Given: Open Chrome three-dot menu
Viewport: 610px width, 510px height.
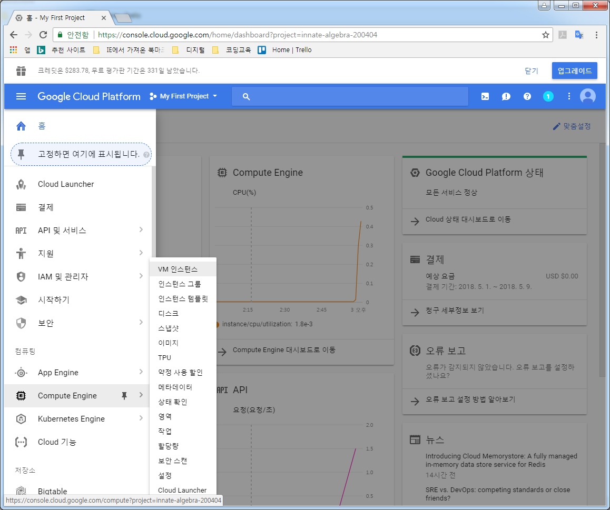Looking at the screenshot, I should tap(596, 35).
